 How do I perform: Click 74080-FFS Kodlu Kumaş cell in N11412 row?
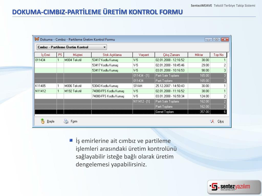pos(112,91)
